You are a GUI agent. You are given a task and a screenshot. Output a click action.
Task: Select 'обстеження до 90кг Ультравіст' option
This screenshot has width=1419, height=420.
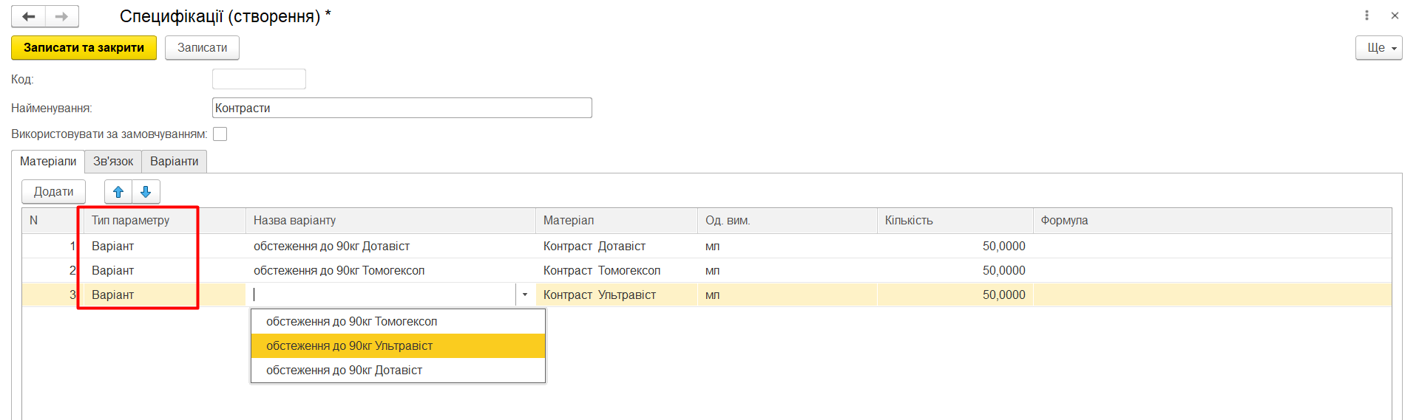click(x=398, y=345)
